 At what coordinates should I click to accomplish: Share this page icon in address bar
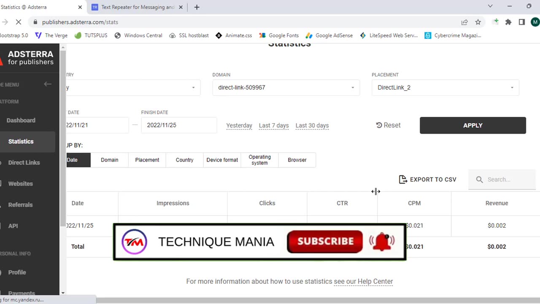point(464,22)
